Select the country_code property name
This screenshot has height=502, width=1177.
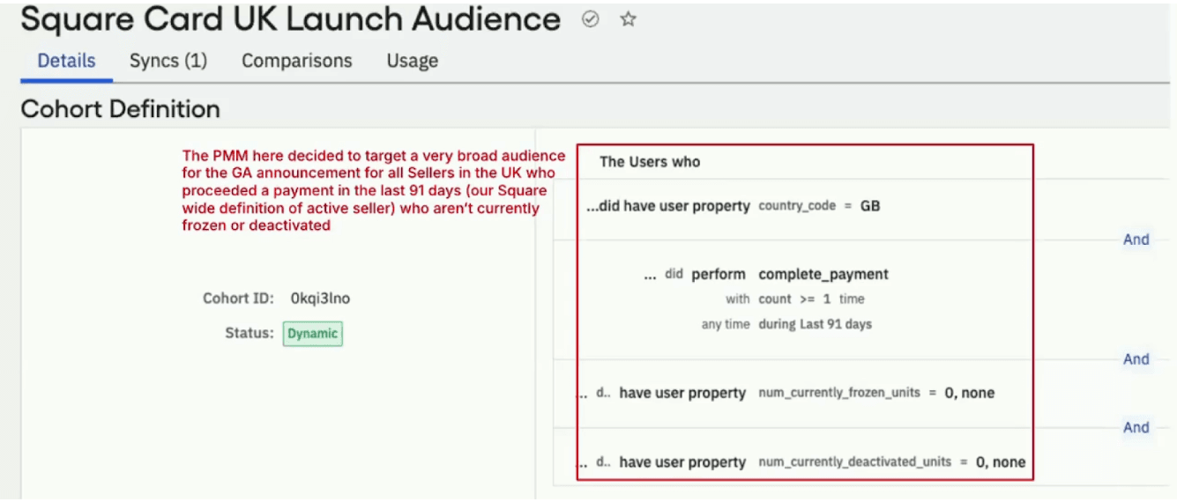[x=797, y=206]
